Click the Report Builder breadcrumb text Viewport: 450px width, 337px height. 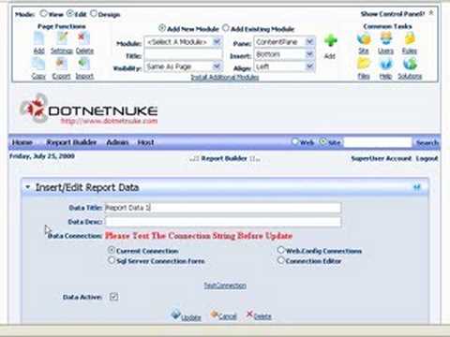(x=224, y=158)
